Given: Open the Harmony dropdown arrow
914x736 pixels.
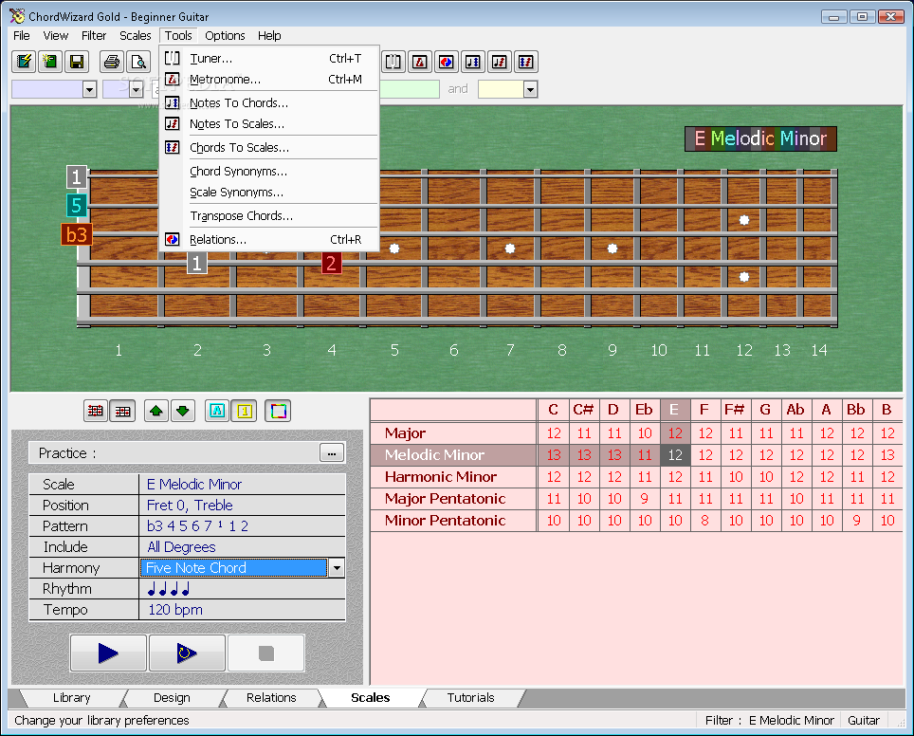Looking at the screenshot, I should coord(337,567).
